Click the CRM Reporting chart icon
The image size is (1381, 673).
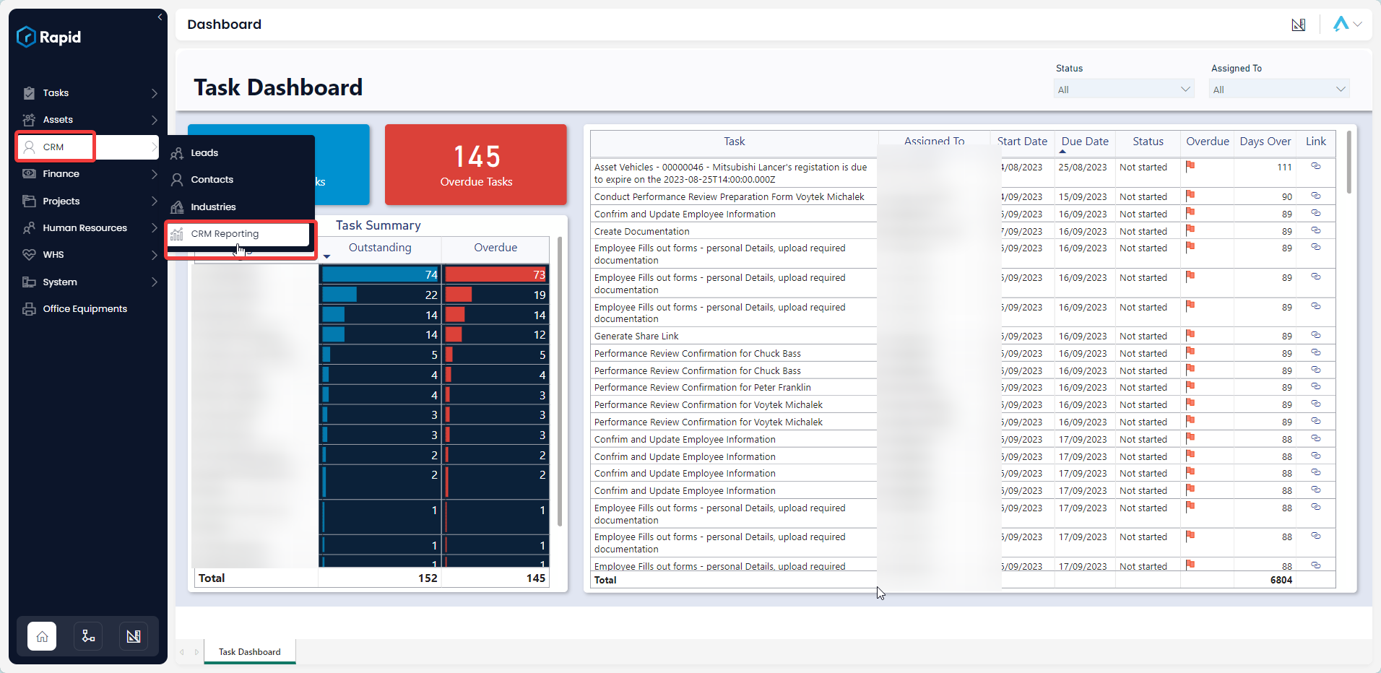177,234
